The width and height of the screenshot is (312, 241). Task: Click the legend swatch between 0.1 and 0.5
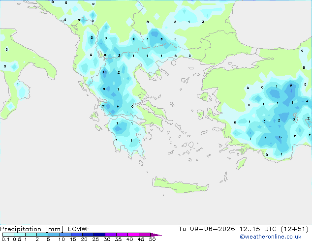(x=8, y=235)
